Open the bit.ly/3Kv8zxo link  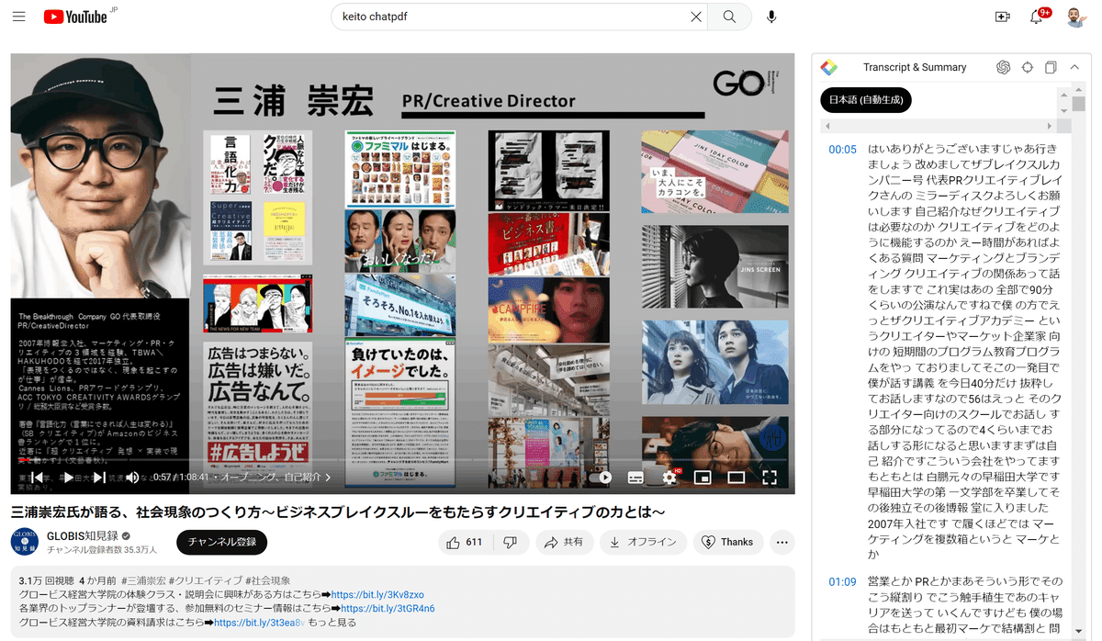[377, 594]
